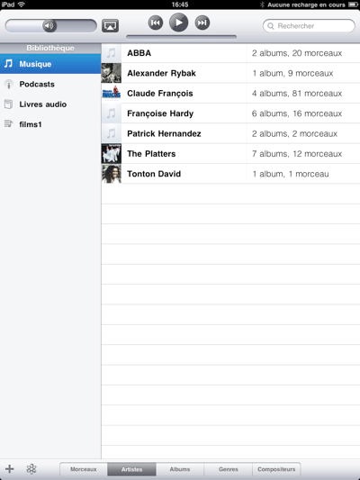The height and width of the screenshot is (480, 360).
Task: Click "2 albums, 20 morceaux" text
Action: (x=297, y=53)
